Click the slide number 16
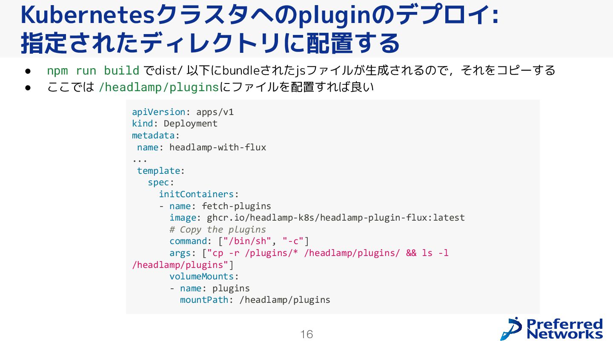The image size is (613, 345). coord(306,334)
